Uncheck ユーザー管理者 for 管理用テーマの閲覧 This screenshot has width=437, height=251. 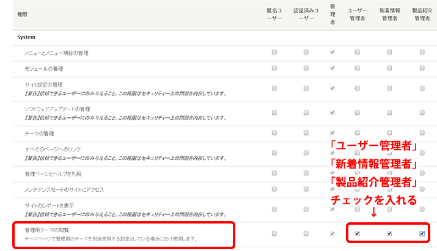coord(357,233)
